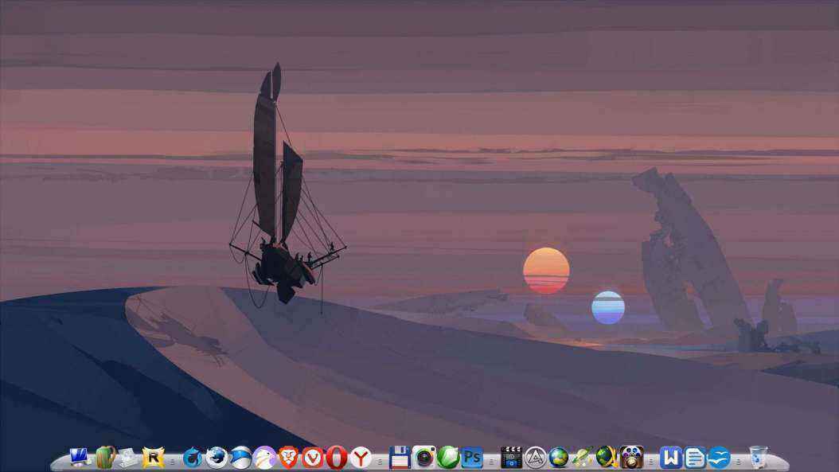Open the globe with yellow arrow icon
839x472 pixels.
(x=607, y=458)
